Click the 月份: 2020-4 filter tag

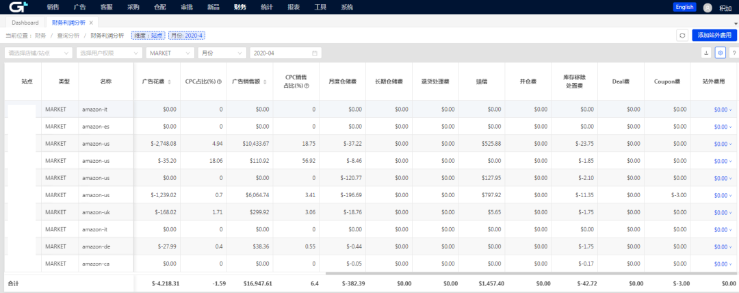pyautogui.click(x=187, y=36)
